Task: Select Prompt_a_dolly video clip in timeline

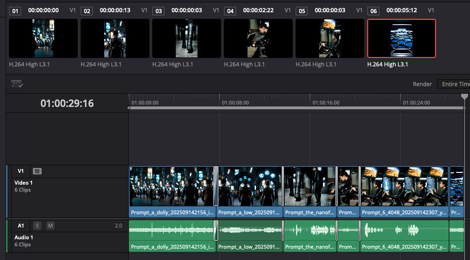Action: (172, 192)
